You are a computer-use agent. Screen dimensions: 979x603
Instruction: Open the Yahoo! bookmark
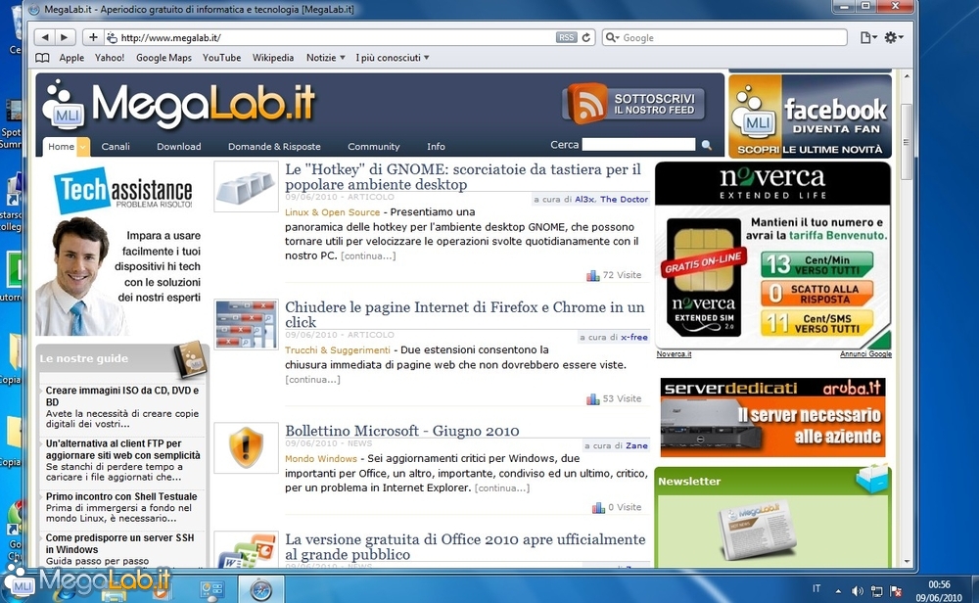click(110, 58)
